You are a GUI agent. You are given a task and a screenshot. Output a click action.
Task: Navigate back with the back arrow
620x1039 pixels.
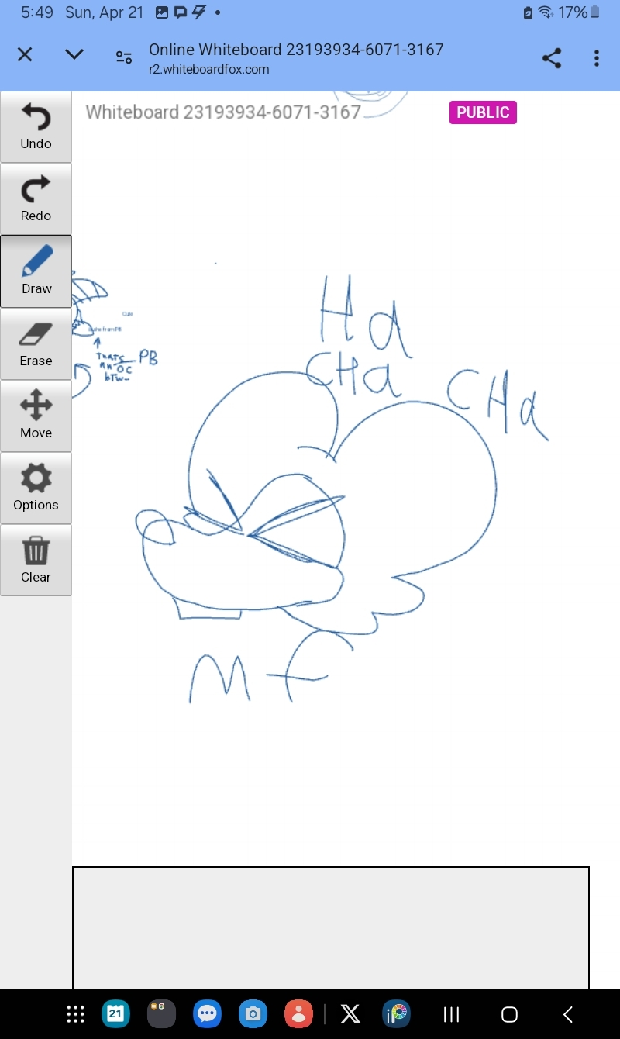point(567,1014)
